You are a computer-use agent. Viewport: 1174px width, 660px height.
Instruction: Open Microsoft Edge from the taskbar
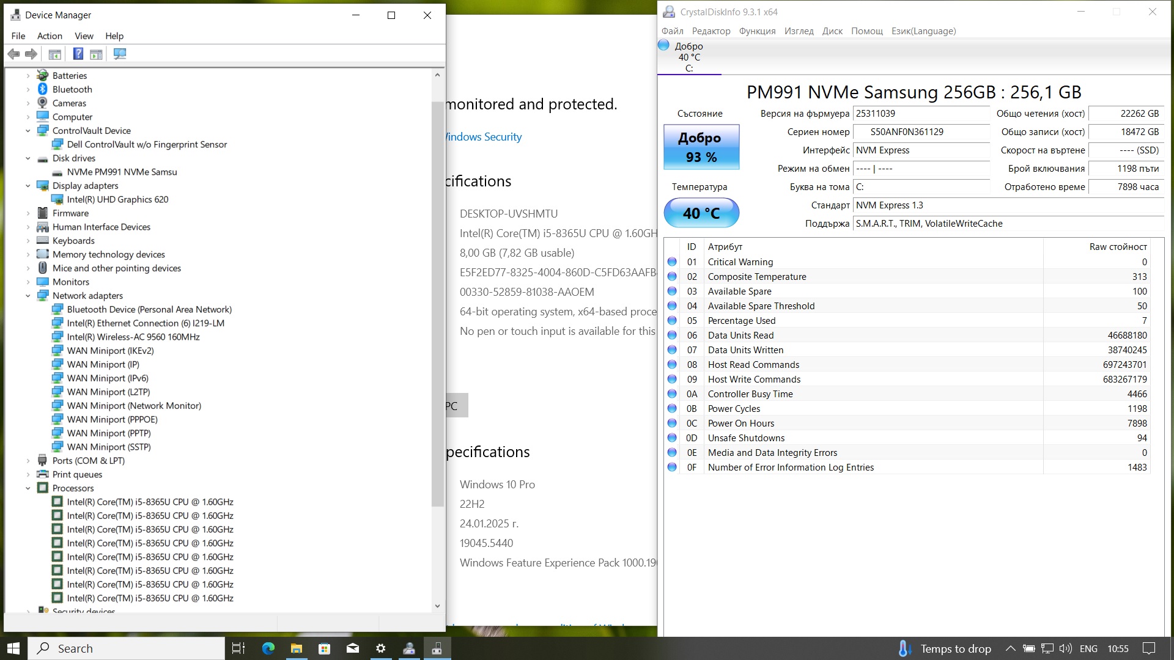point(268,648)
